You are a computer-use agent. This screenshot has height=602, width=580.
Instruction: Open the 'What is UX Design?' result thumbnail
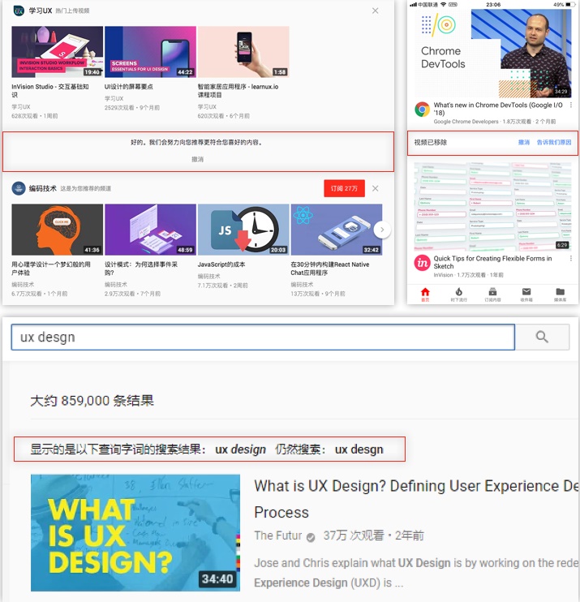coord(135,533)
